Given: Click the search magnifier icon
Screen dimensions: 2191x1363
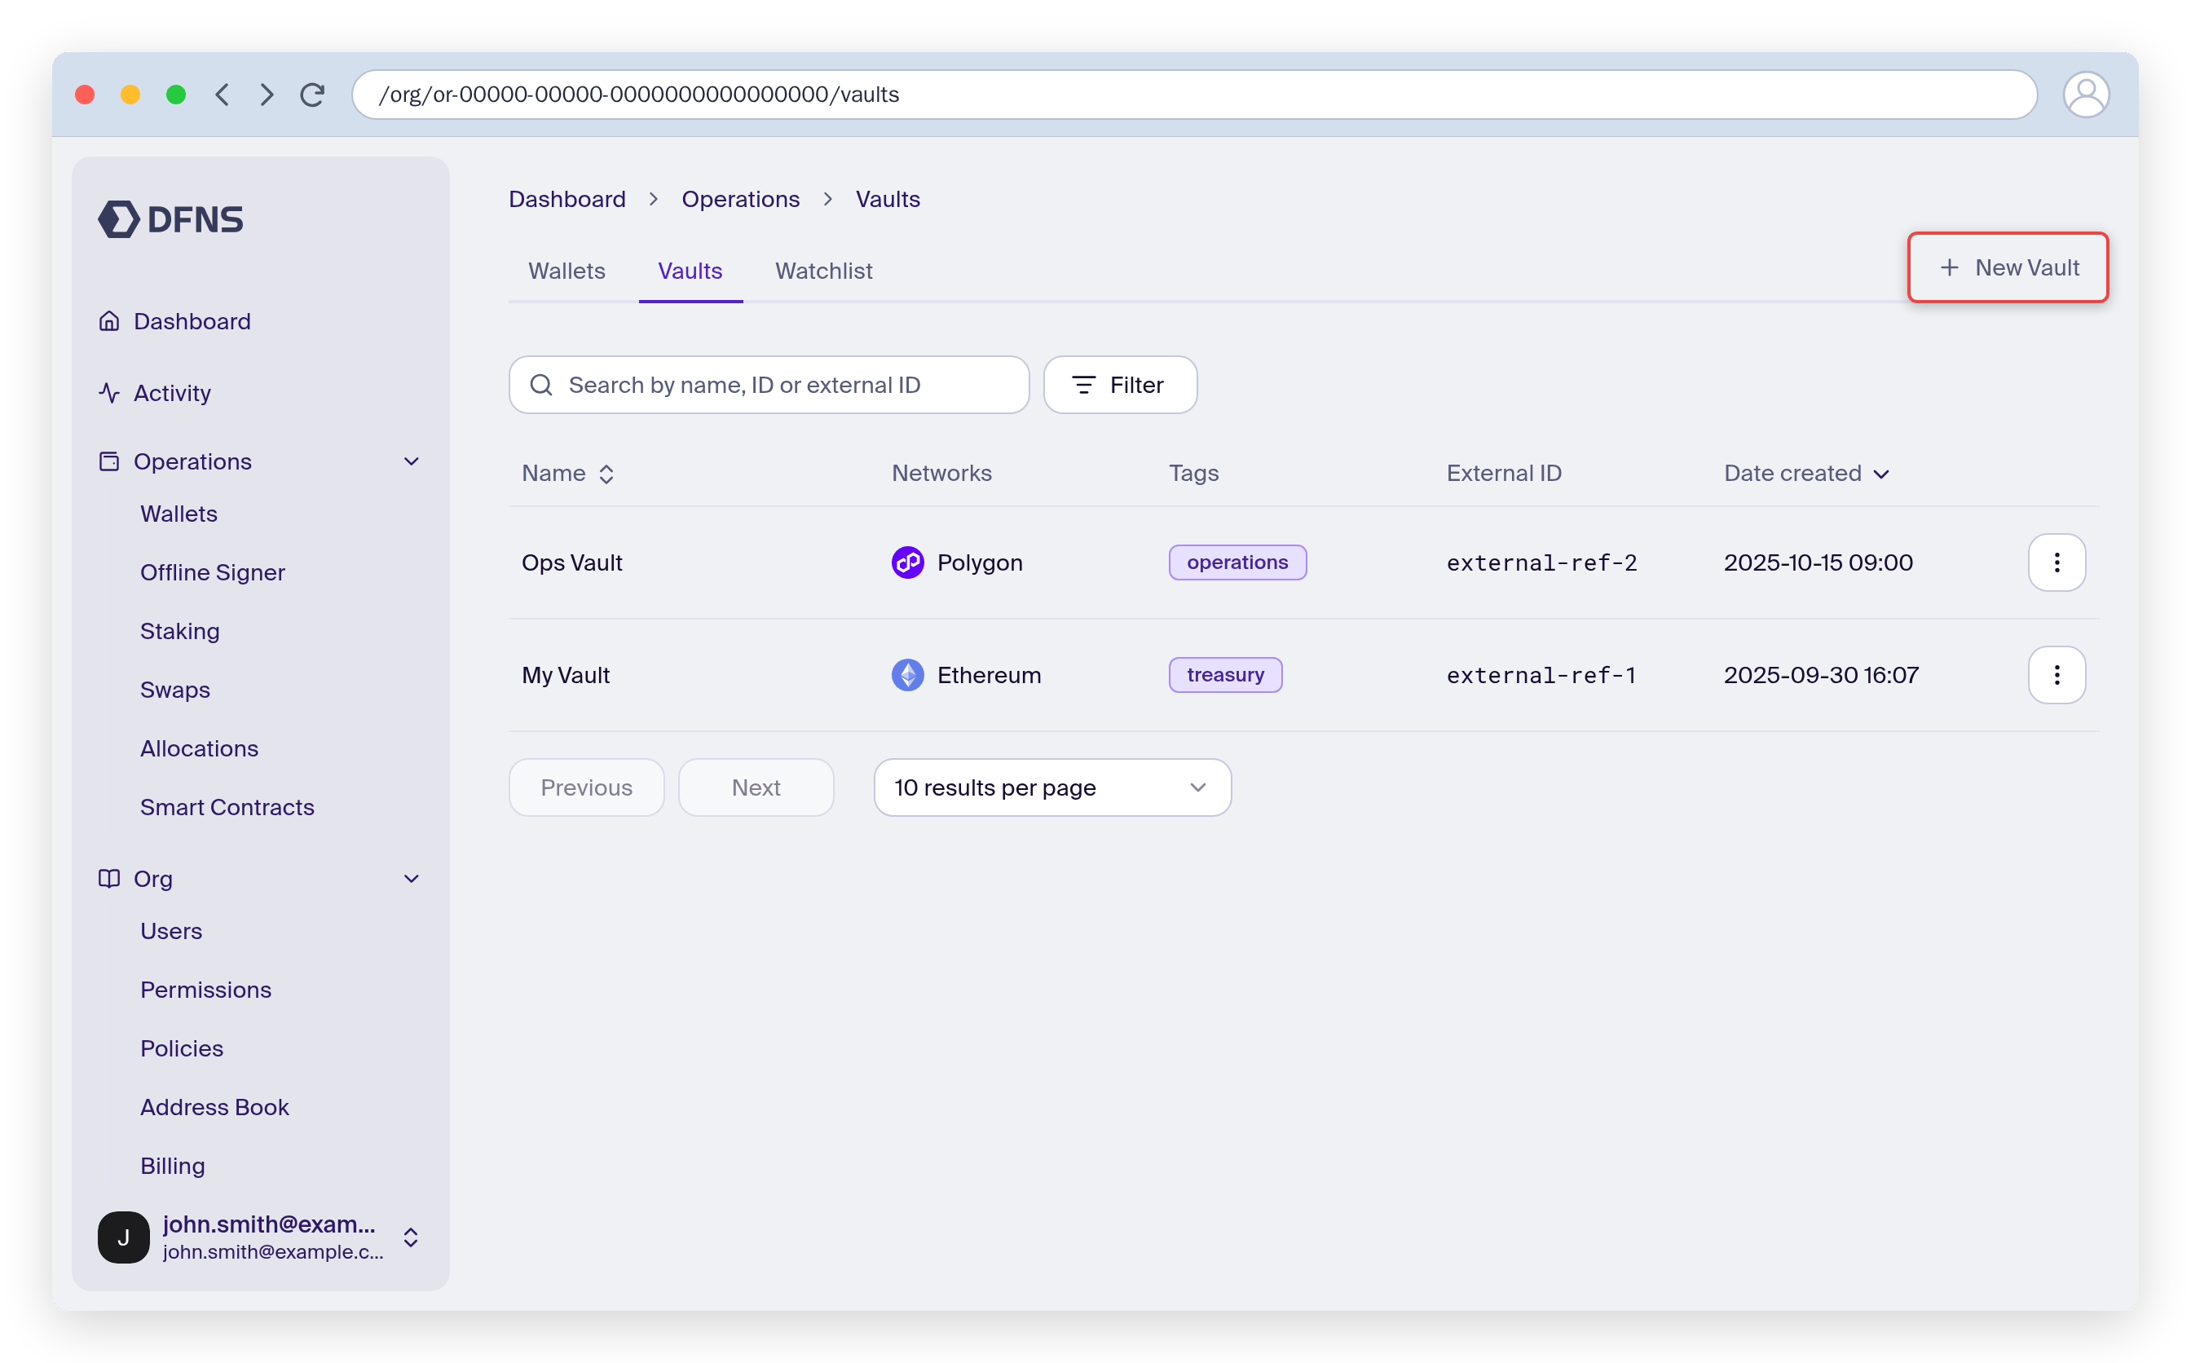Looking at the screenshot, I should tap(540, 385).
